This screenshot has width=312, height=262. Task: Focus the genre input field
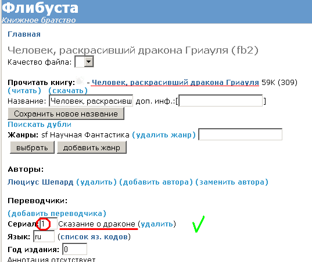click(241, 134)
